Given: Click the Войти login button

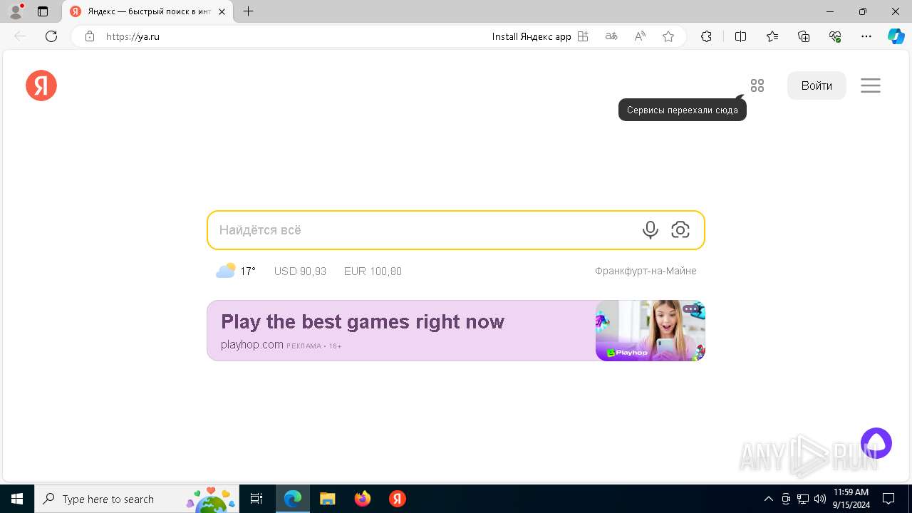Looking at the screenshot, I should [817, 85].
